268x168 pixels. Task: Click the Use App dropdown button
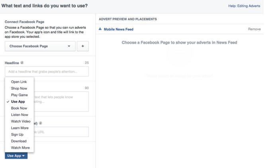[x=16, y=156]
